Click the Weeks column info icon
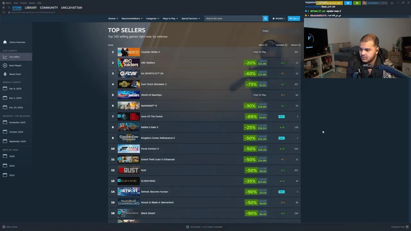This screenshot has width=411, height=231. tap(299, 45)
